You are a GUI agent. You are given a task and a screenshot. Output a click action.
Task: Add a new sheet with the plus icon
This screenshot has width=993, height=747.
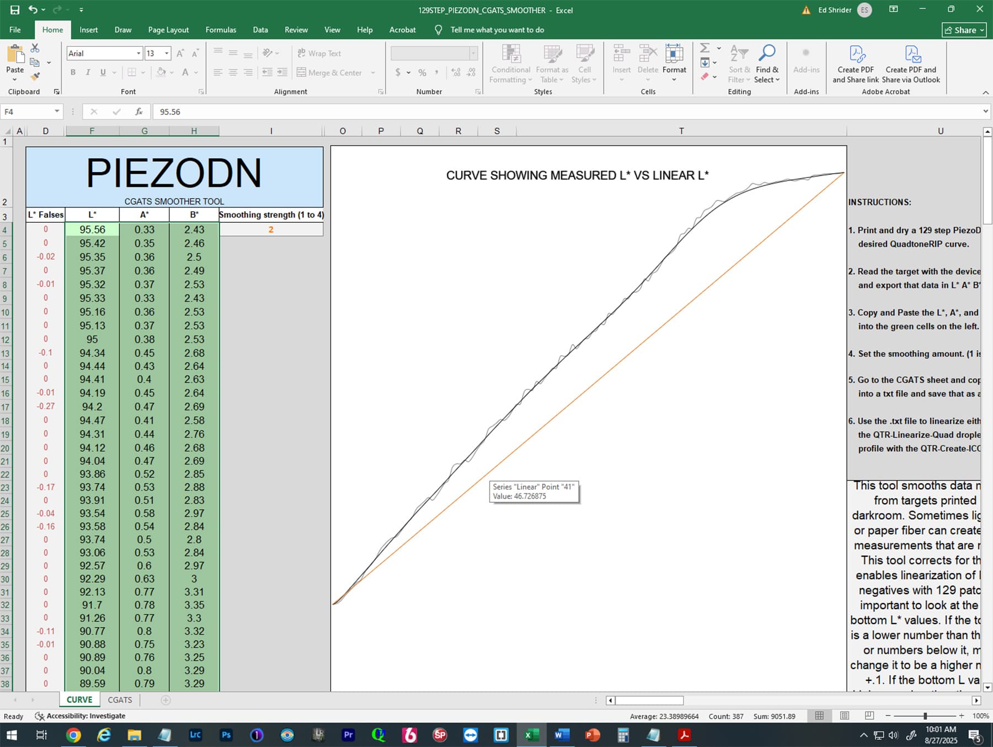[165, 700]
